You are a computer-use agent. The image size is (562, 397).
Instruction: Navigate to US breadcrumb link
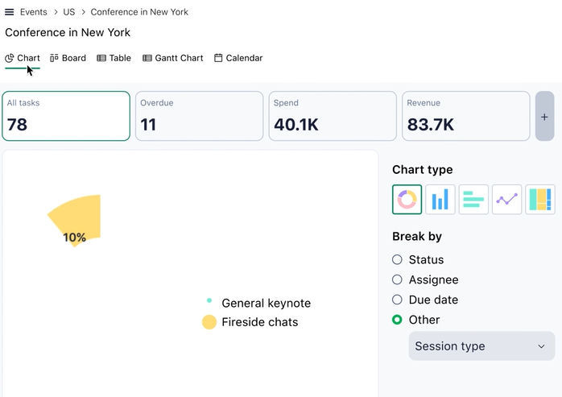(69, 12)
